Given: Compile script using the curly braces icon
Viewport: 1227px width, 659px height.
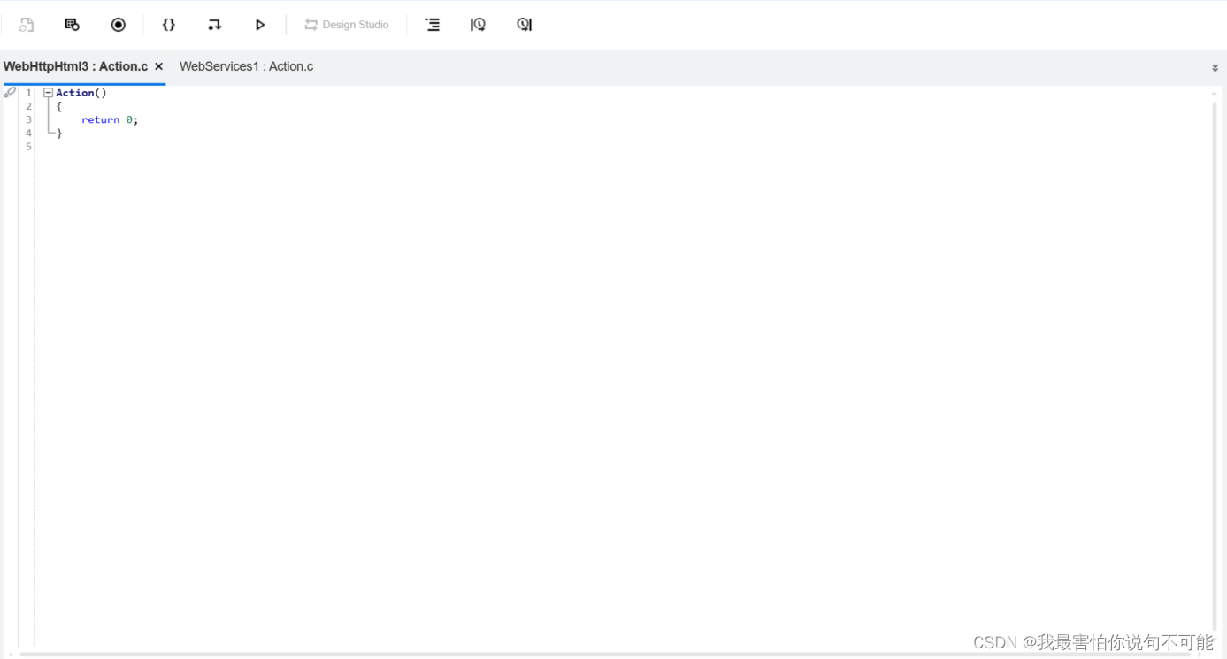Looking at the screenshot, I should point(168,25).
